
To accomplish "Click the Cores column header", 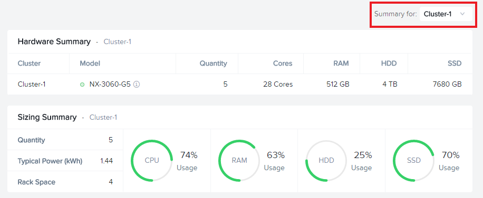I will point(283,64).
